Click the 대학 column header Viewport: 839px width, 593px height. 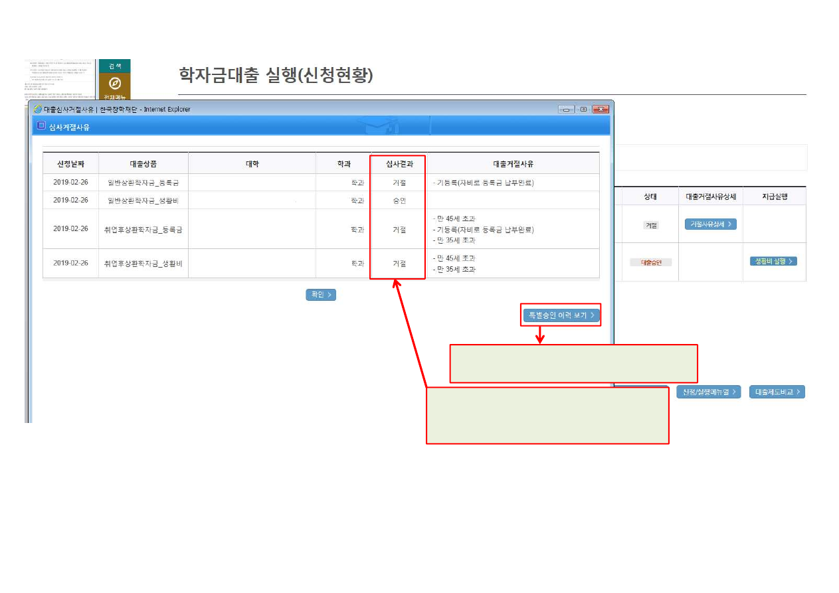pos(252,163)
